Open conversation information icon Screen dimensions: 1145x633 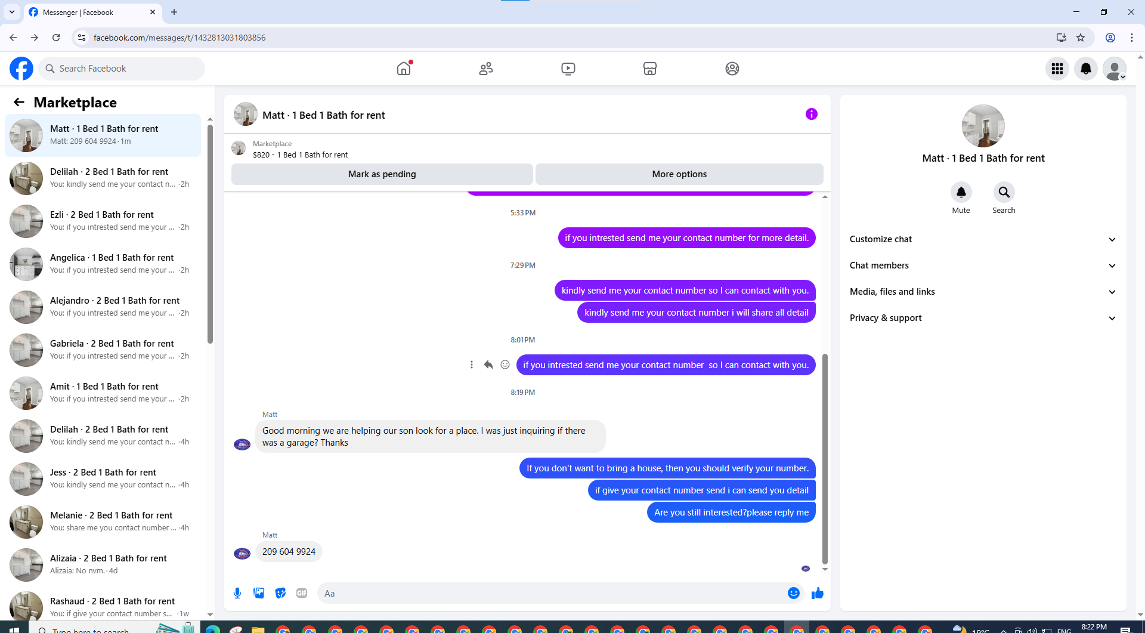811,114
